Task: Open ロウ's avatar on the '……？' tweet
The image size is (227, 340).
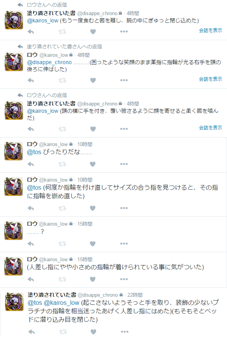Action: coord(14,231)
